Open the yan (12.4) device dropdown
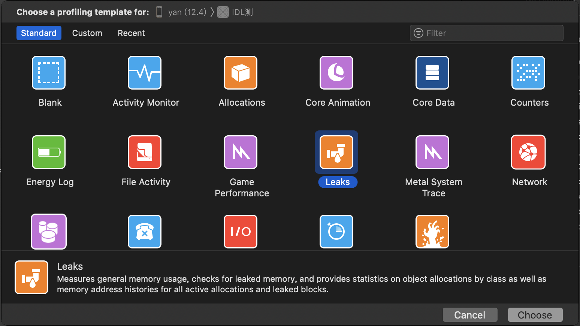The height and width of the screenshot is (326, 580). point(182,12)
